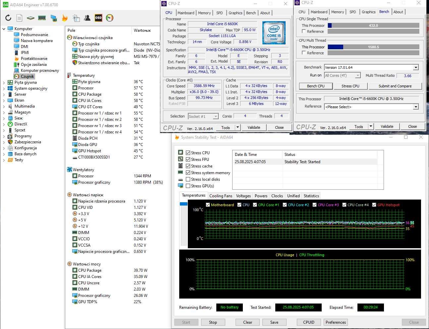Enable the Stress GPU(s) checkbox
The image size is (429, 329).
pyautogui.click(x=188, y=186)
